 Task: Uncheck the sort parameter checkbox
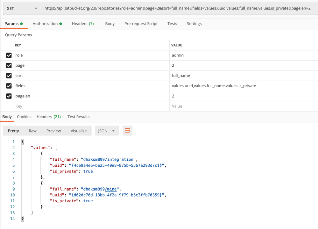click(9, 76)
